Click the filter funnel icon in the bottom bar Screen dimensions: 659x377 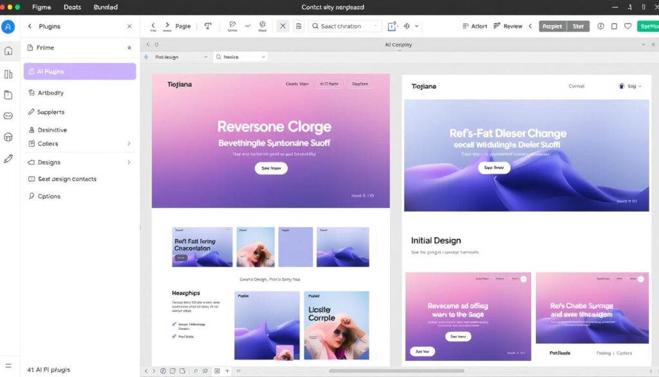coord(227,371)
